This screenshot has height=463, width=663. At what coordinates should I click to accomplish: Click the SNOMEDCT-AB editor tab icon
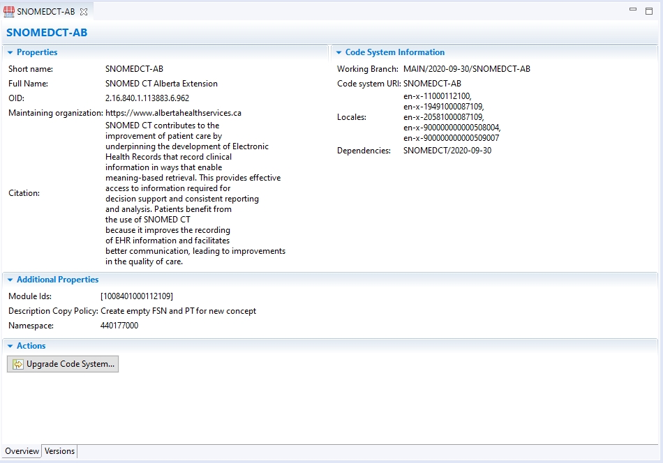10,12
